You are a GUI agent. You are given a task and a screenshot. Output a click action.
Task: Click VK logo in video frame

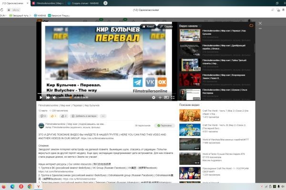point(150,82)
